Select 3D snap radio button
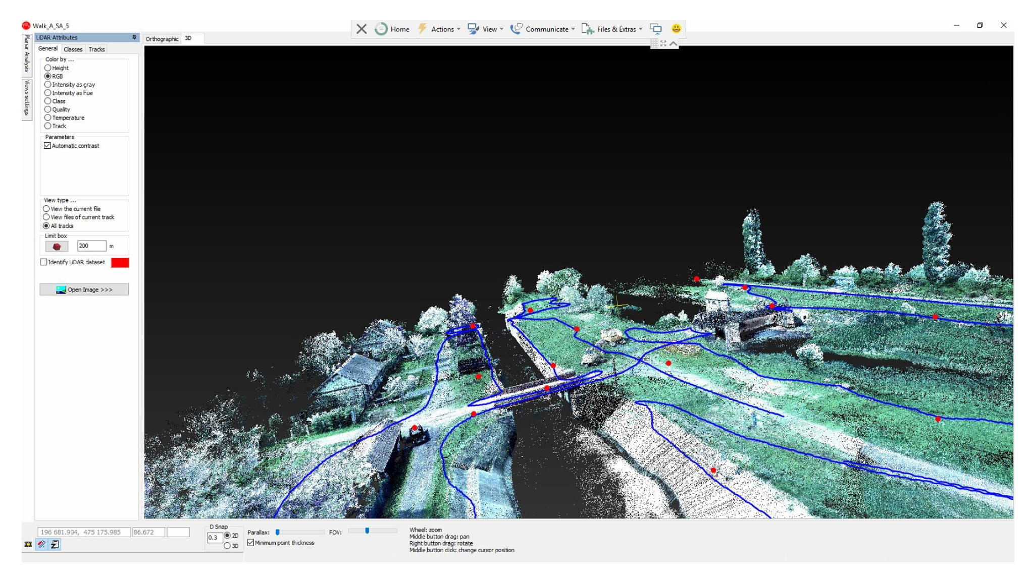Viewport: 1030px width, 584px height. coord(227,546)
